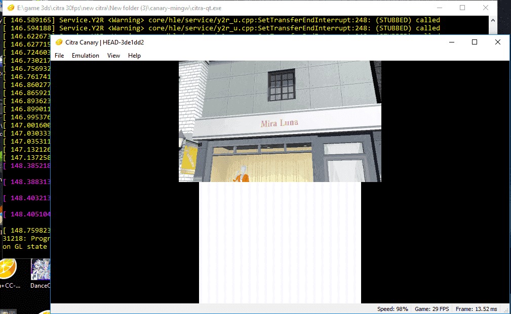Image resolution: width=511 pixels, height=314 pixels.
Task: Close the citra-qt.exe console window
Action: tap(486, 8)
